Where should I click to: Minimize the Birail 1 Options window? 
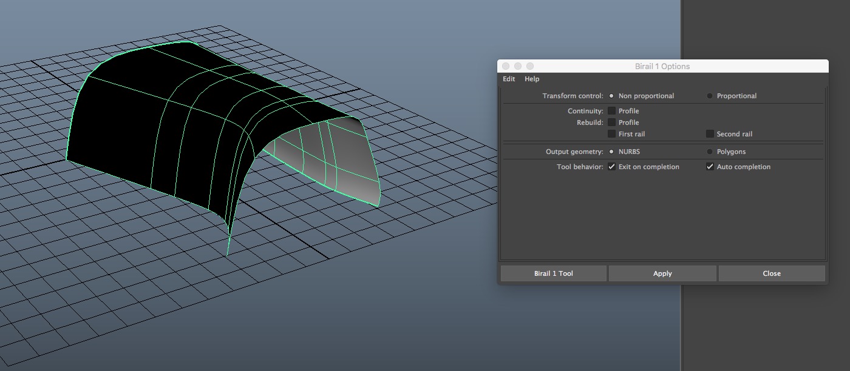tap(518, 66)
